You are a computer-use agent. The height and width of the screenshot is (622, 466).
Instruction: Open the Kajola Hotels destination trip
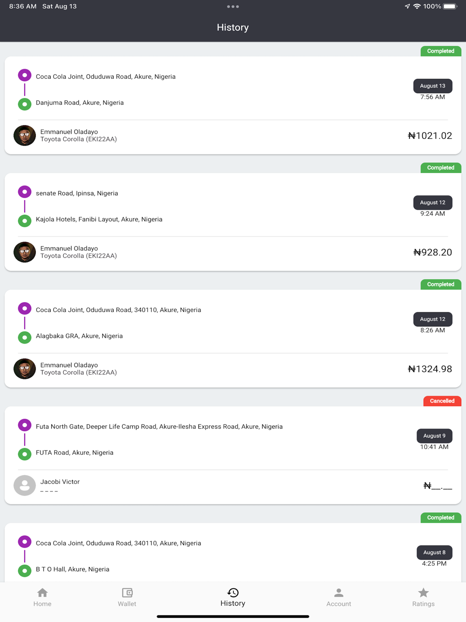click(x=99, y=219)
